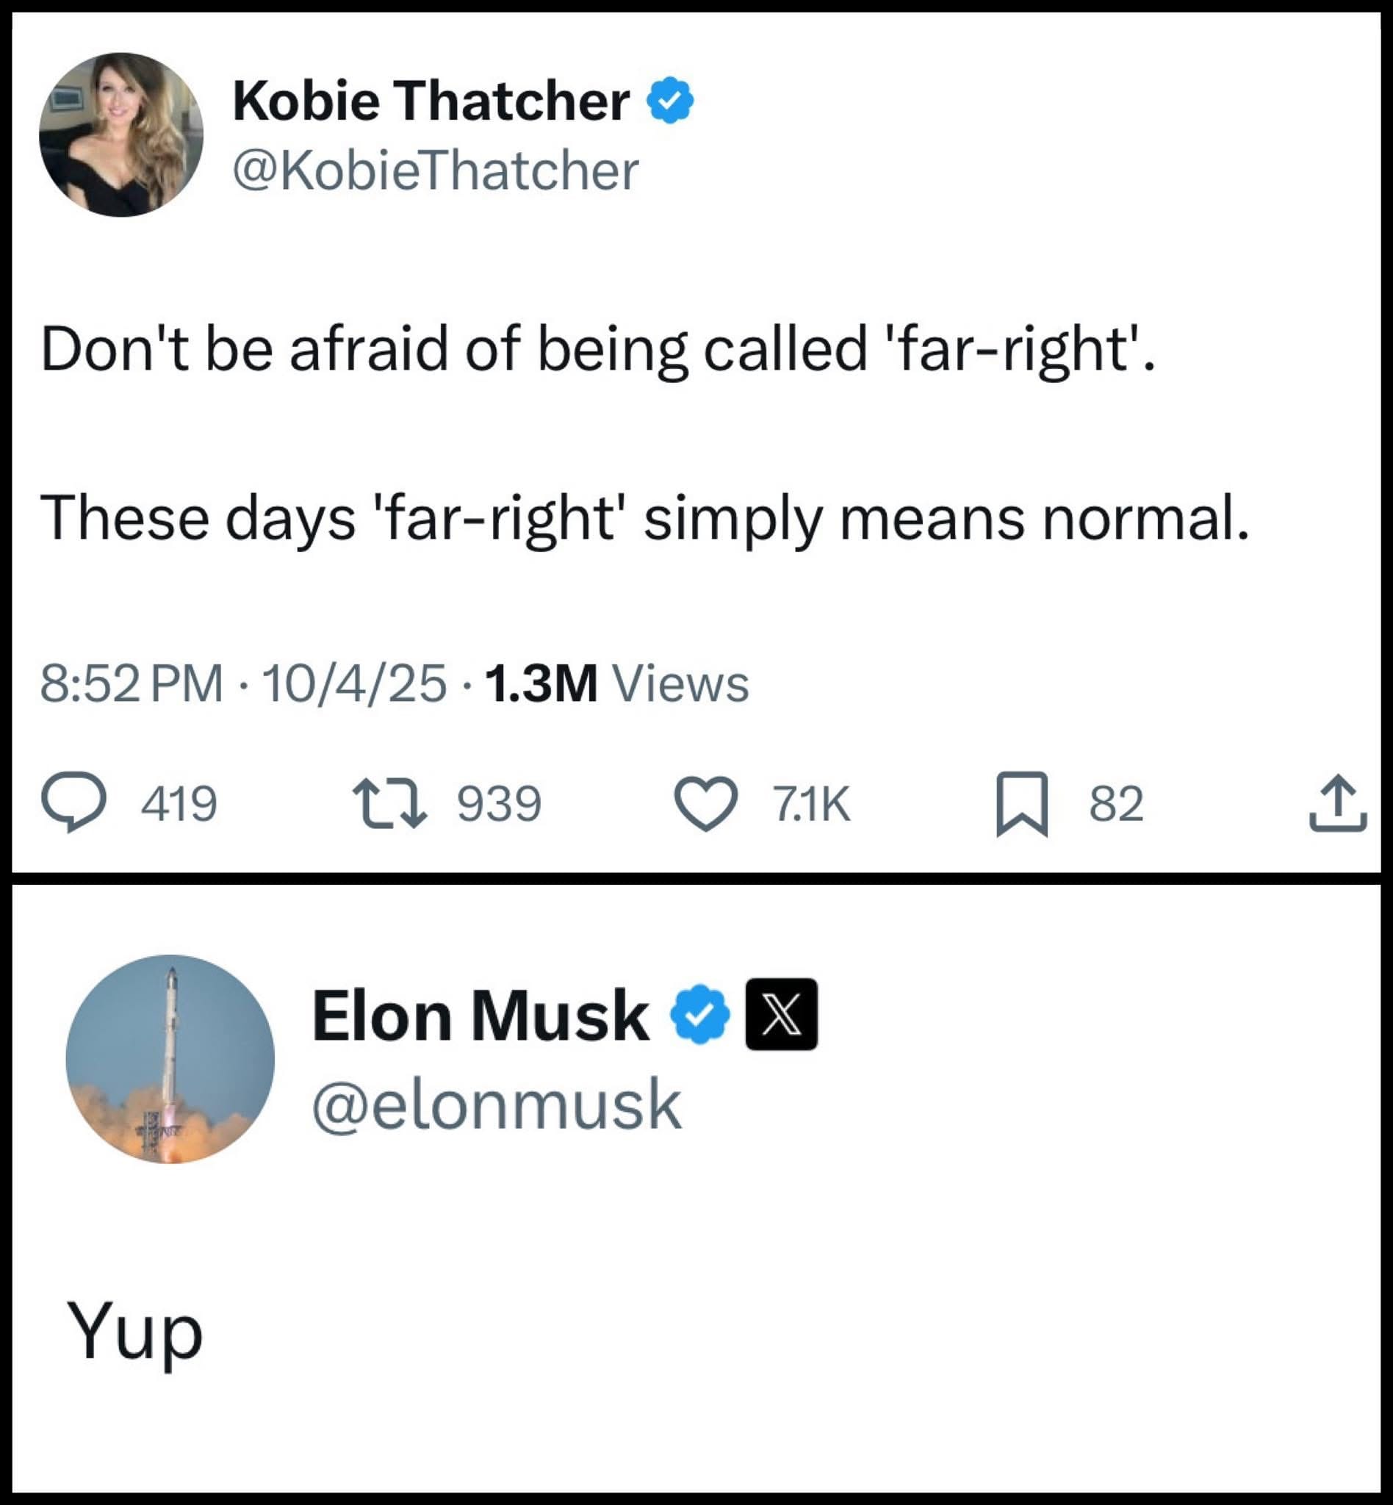Viewport: 1393px width, 1505px height.
Task: Click the Elon Musk display name
Action: [481, 1016]
